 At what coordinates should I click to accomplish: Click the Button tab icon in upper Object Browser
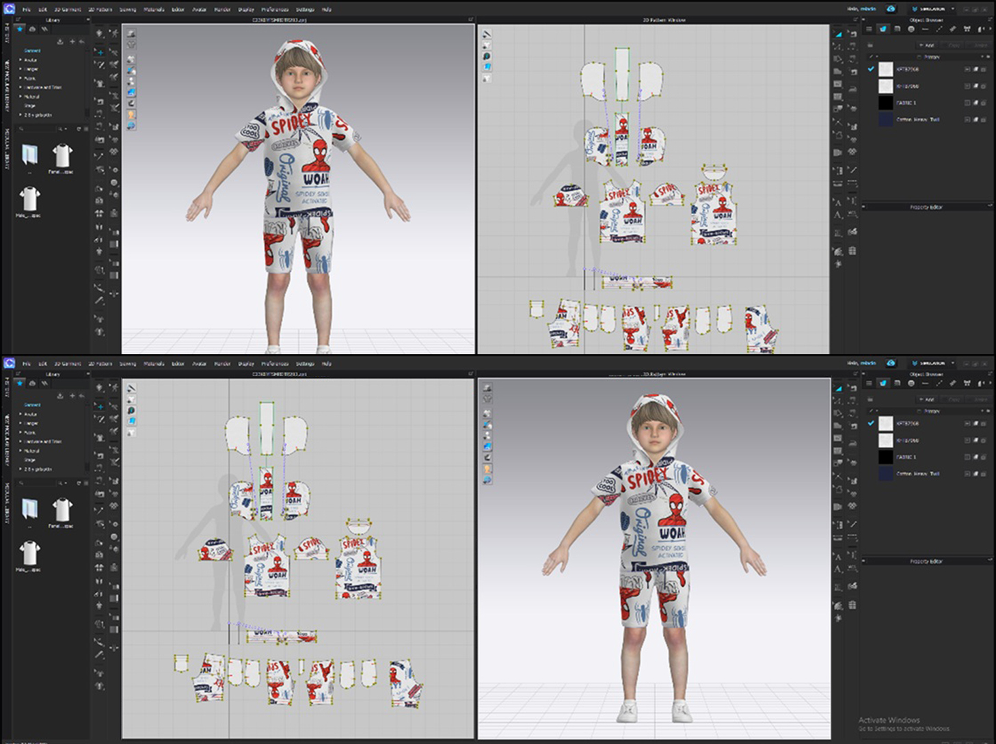point(911,29)
